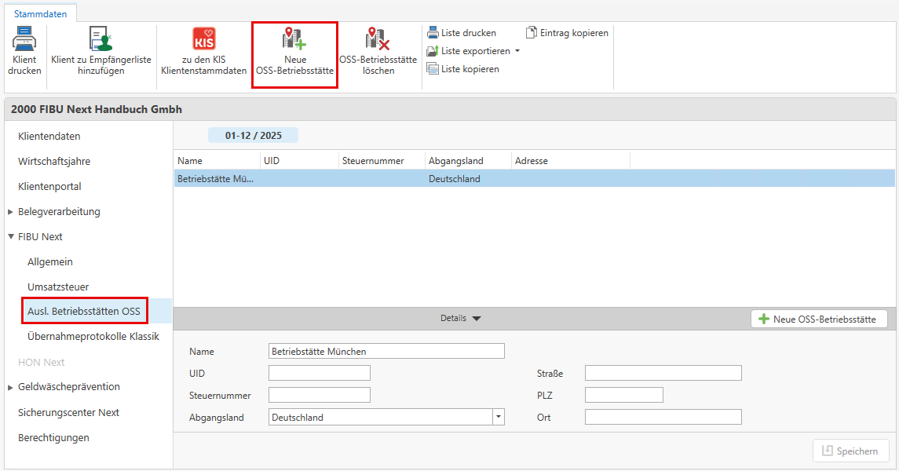Click OSS-Betriebsstätte löschen icon

tap(378, 39)
